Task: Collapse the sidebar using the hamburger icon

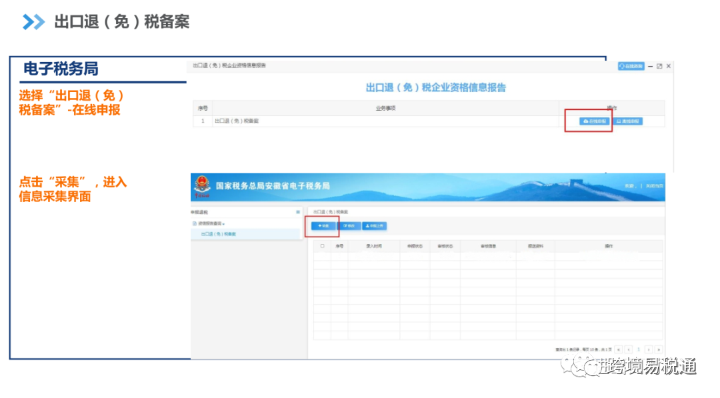Action: (x=297, y=212)
